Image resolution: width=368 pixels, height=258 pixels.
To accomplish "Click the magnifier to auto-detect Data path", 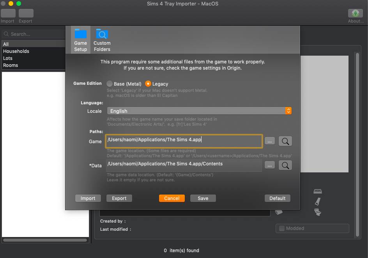I will [285, 165].
